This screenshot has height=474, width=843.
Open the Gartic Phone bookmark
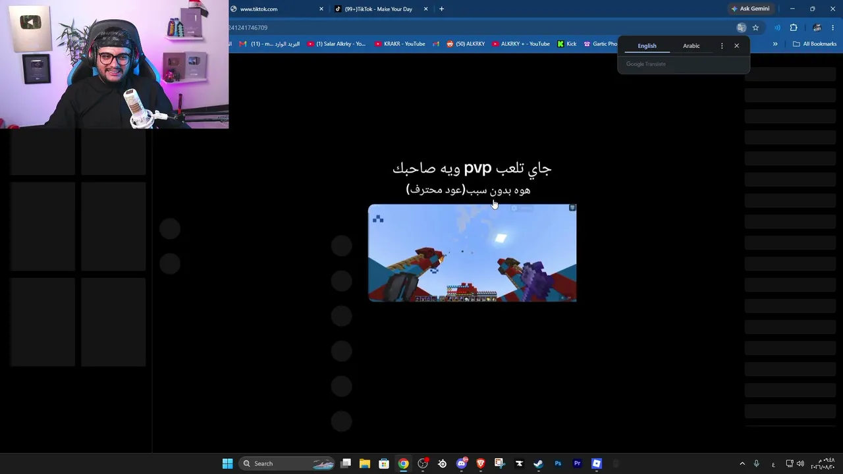coord(601,44)
